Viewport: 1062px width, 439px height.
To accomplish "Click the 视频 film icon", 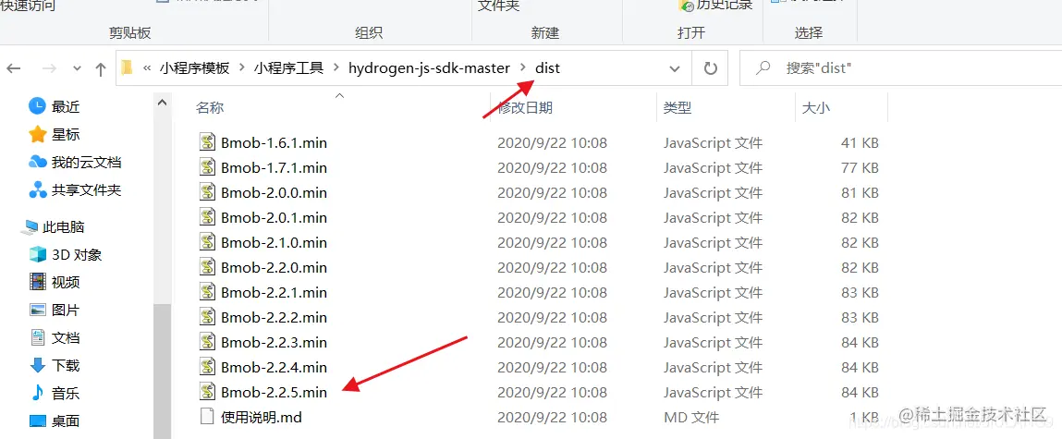I will coord(37,283).
